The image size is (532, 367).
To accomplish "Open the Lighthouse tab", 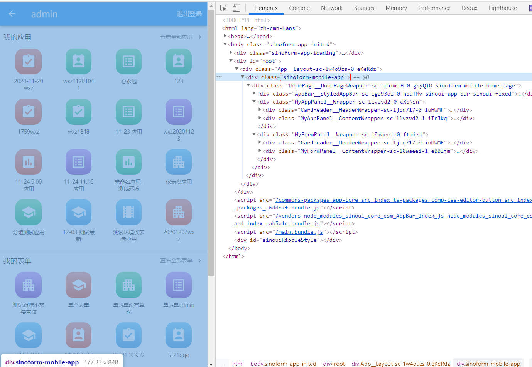I will pos(503,8).
